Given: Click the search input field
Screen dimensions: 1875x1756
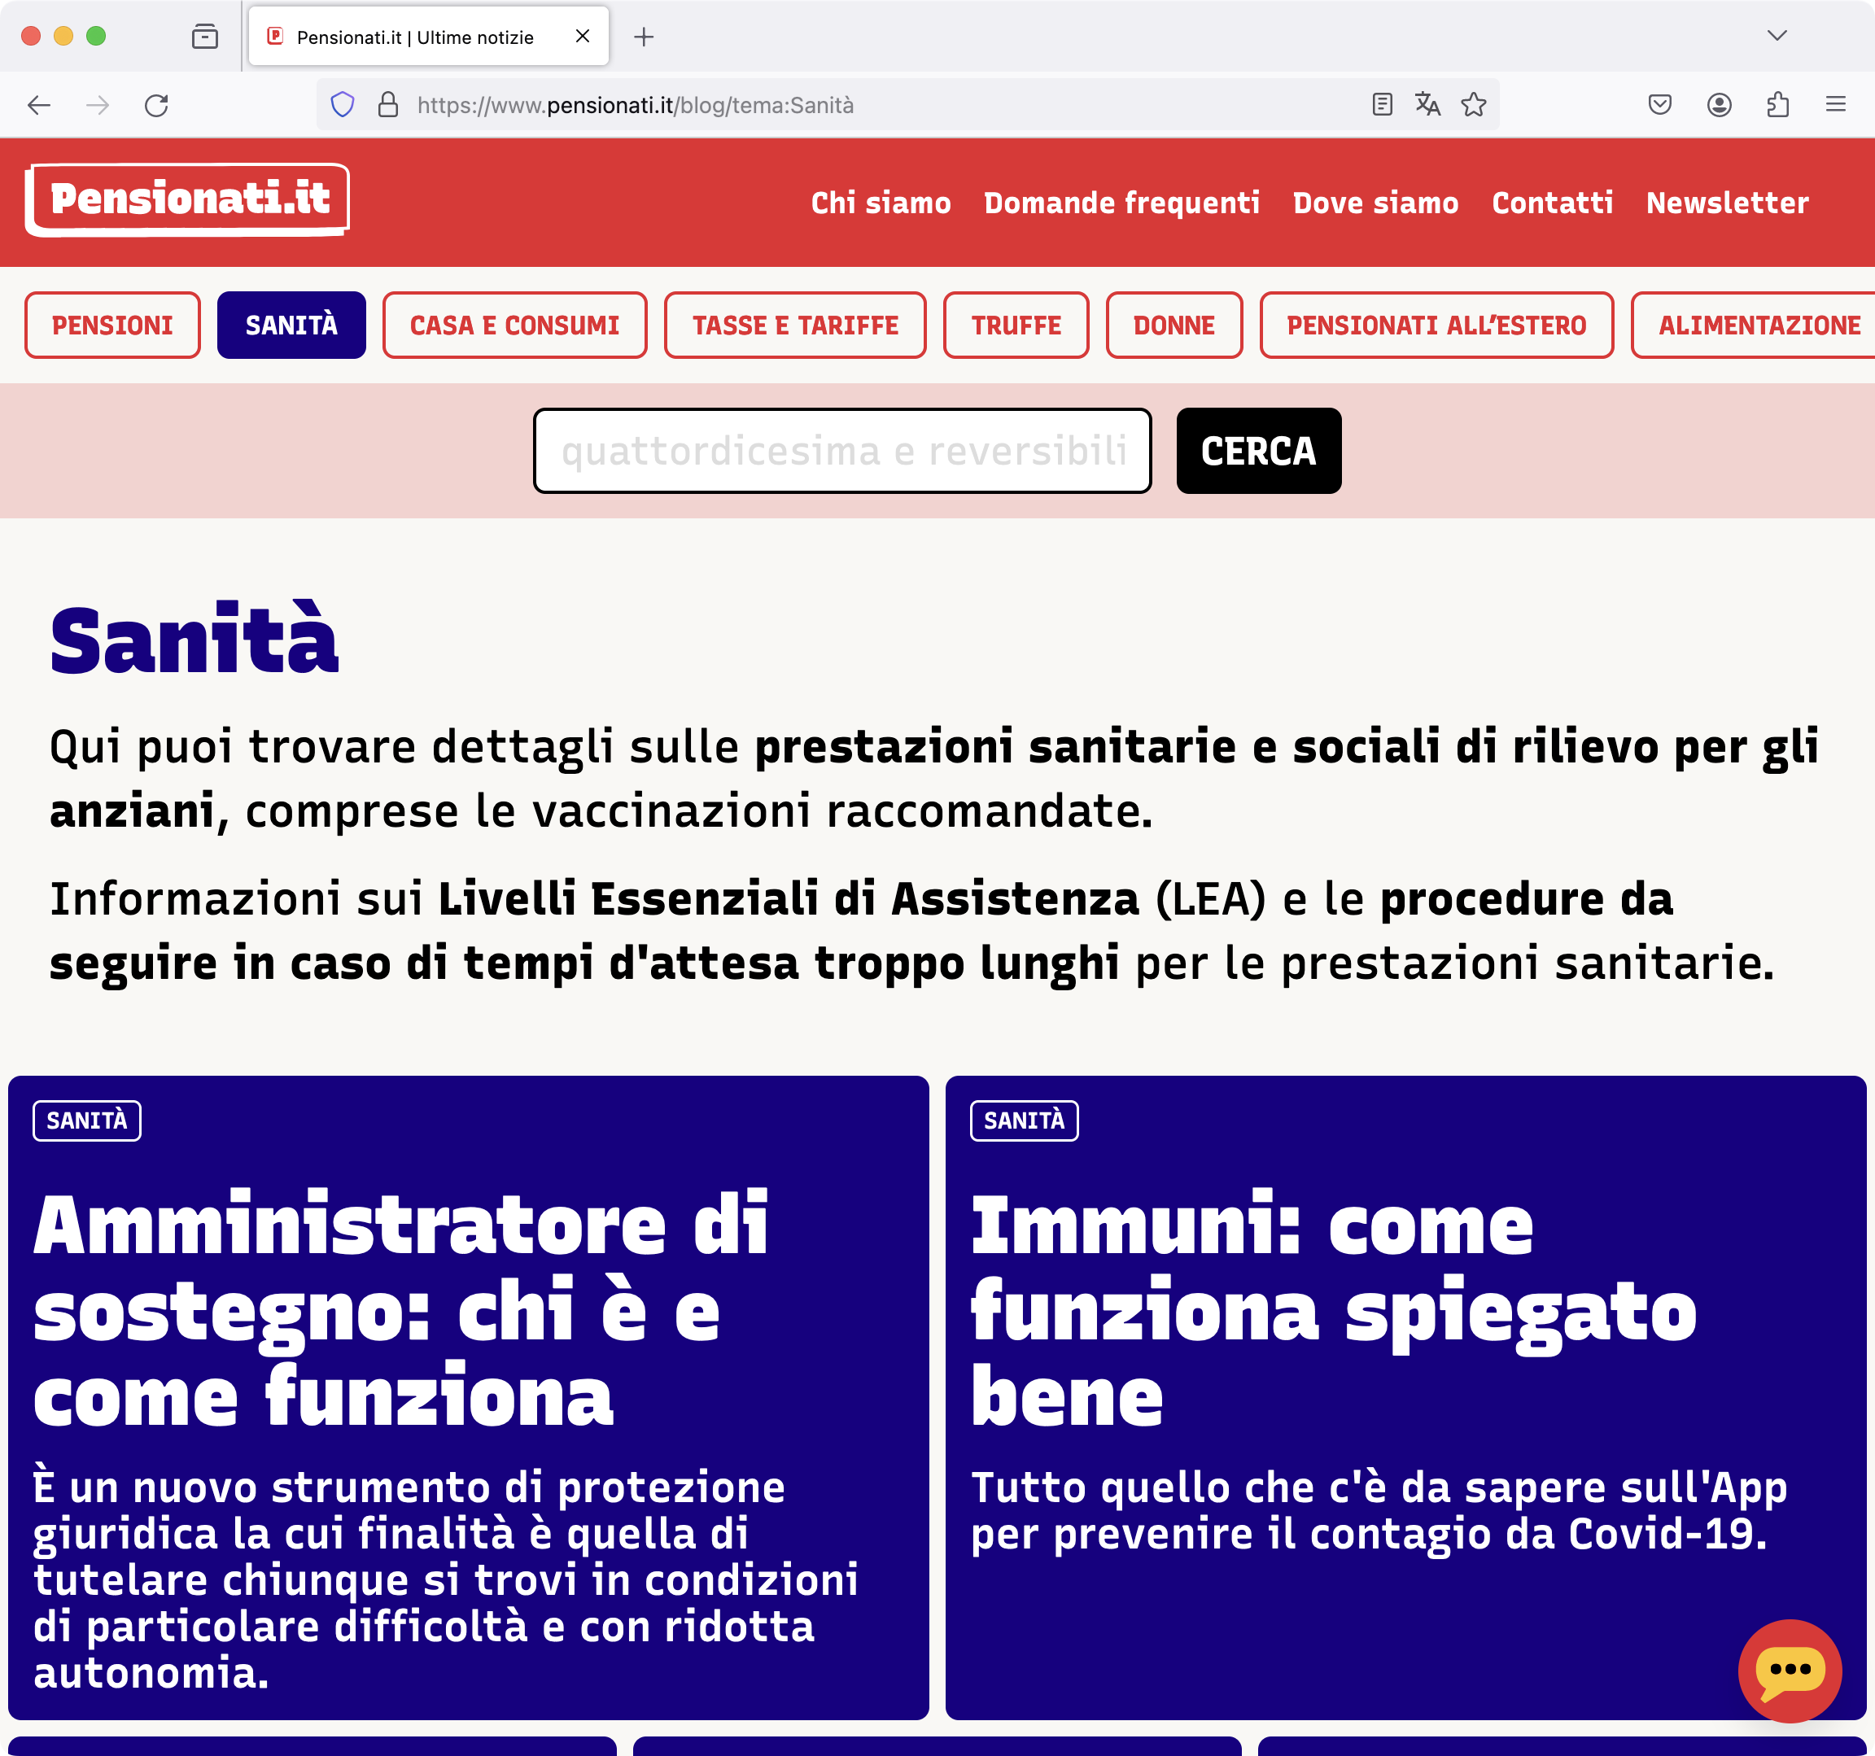Looking at the screenshot, I should click(841, 451).
